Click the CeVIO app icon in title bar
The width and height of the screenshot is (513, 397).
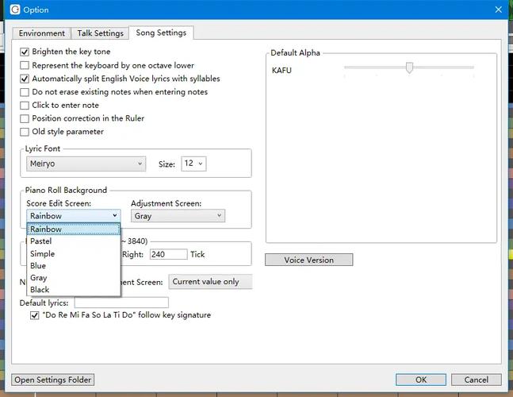[x=15, y=10]
